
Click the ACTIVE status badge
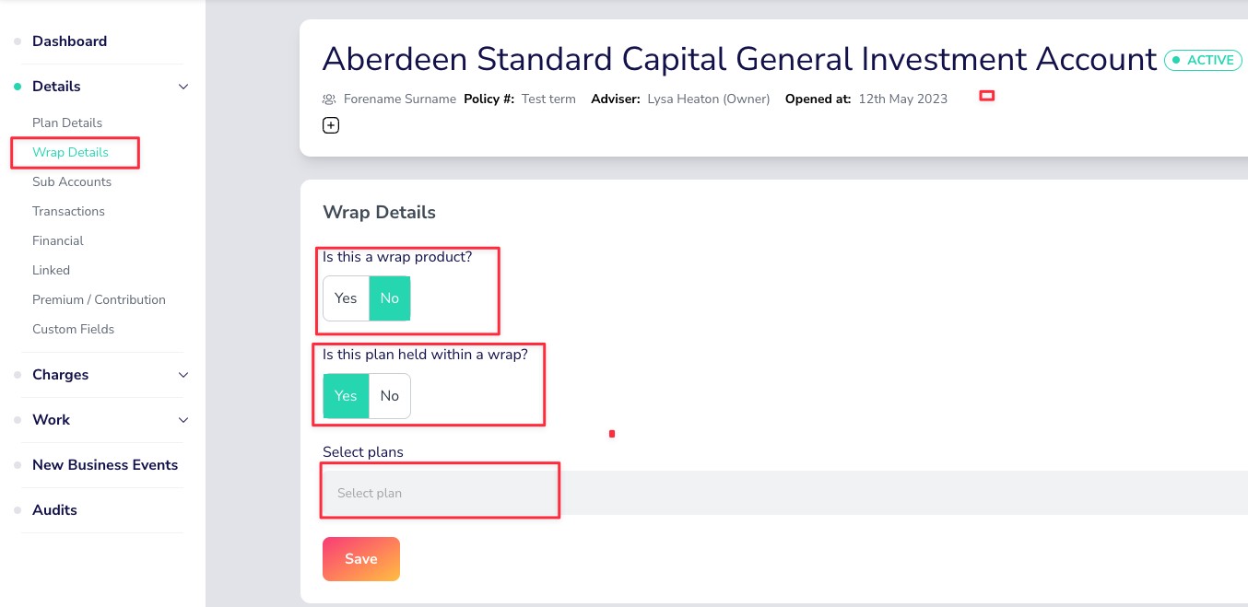[x=1203, y=60]
